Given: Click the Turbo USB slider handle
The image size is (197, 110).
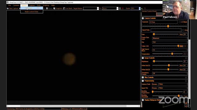Looking at the screenshot, I should tap(178, 46).
